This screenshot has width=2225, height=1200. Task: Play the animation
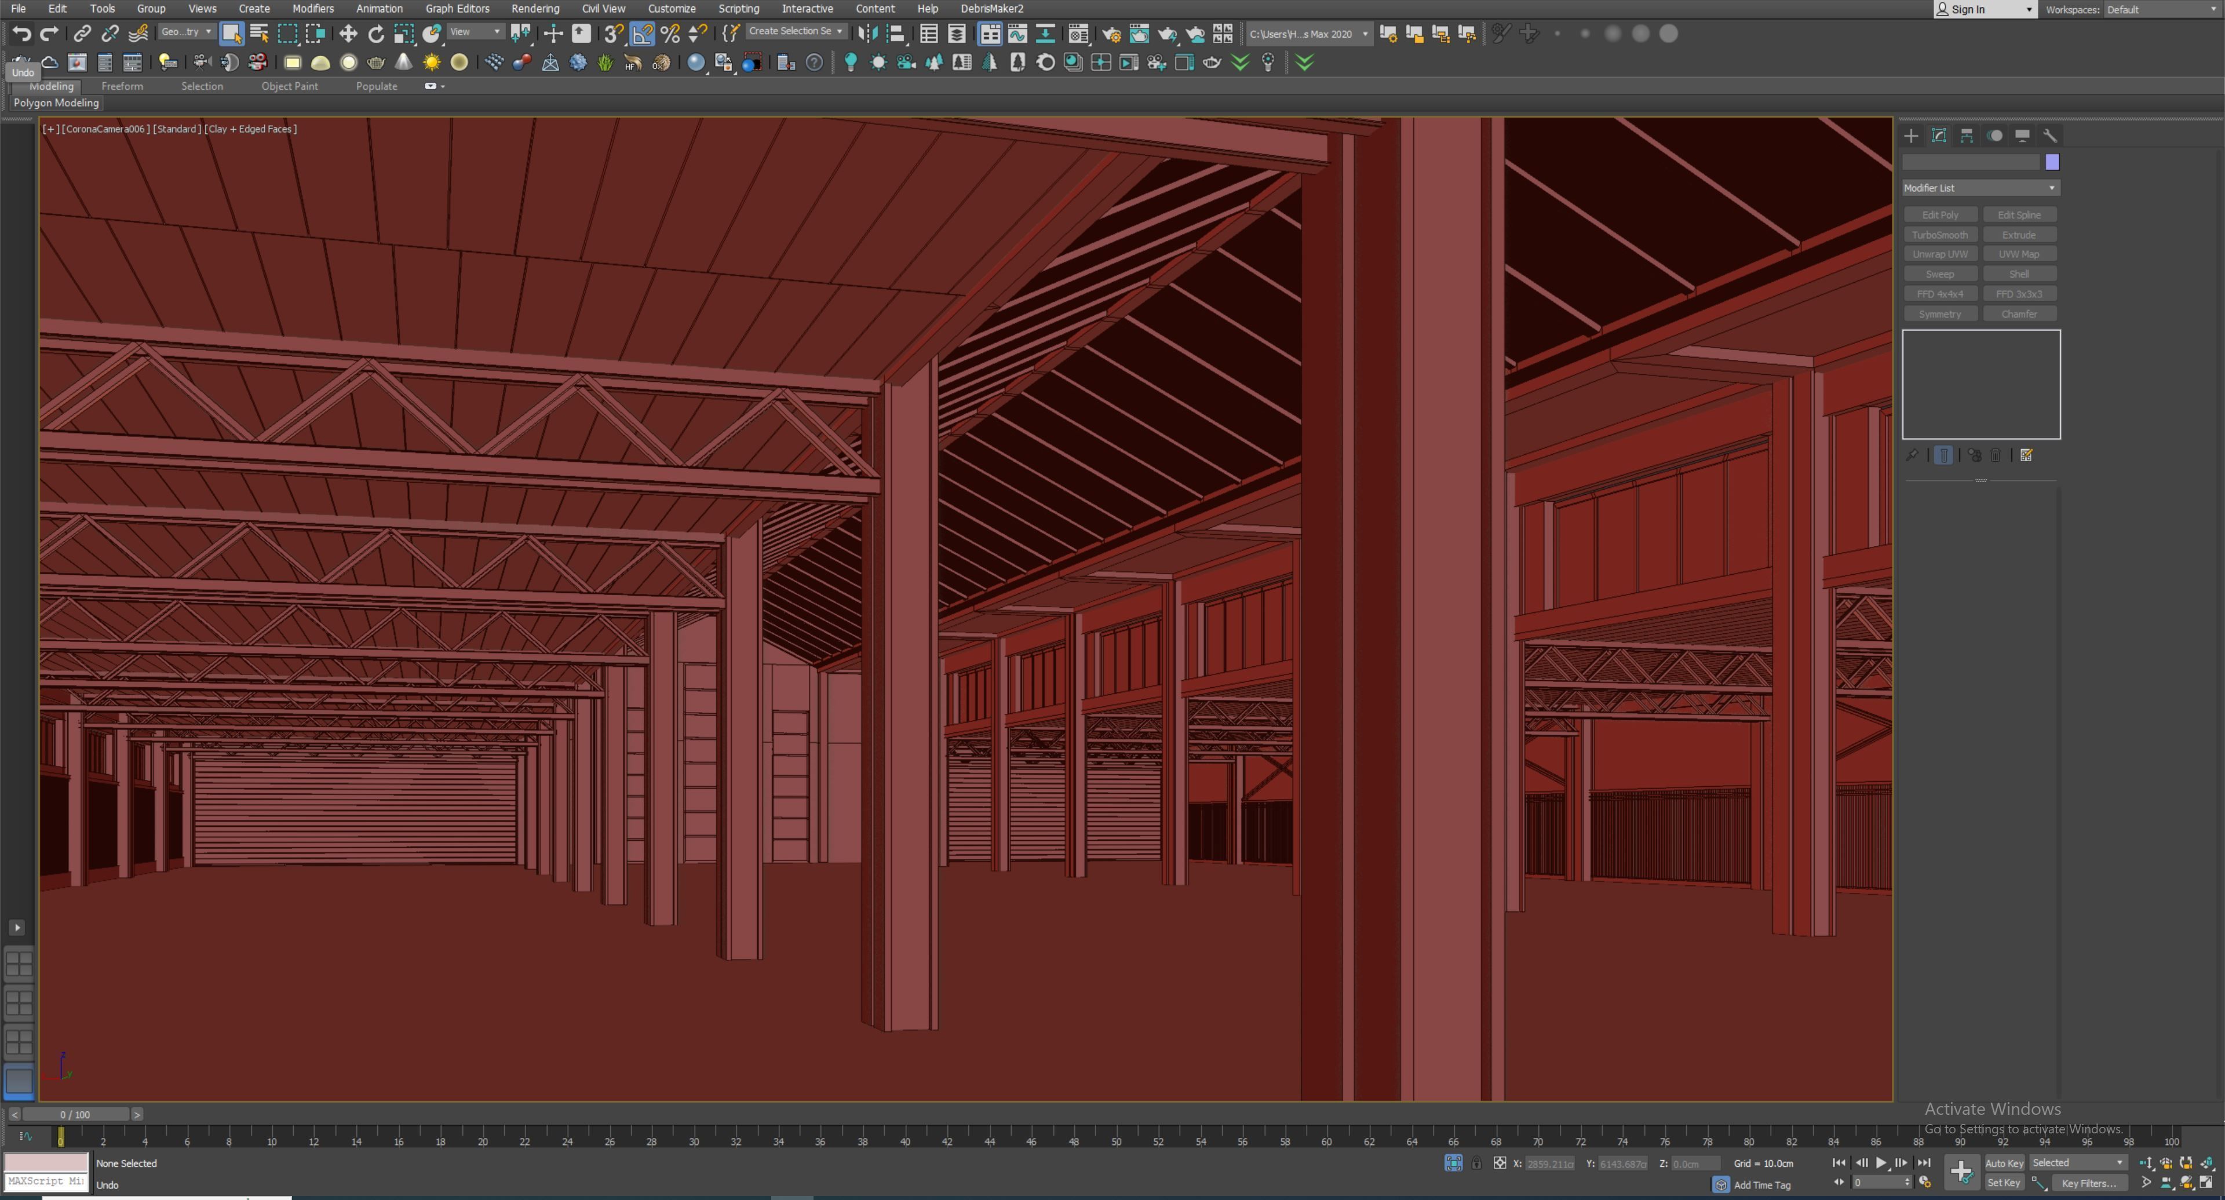point(1881,1163)
